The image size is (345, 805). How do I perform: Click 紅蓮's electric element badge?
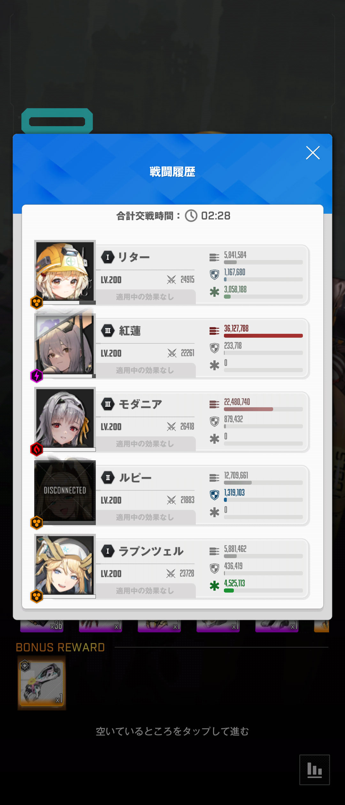[x=37, y=376]
